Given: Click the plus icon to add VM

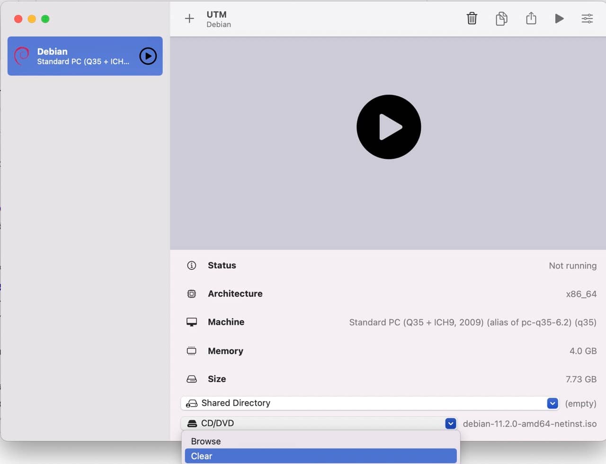Looking at the screenshot, I should [189, 18].
